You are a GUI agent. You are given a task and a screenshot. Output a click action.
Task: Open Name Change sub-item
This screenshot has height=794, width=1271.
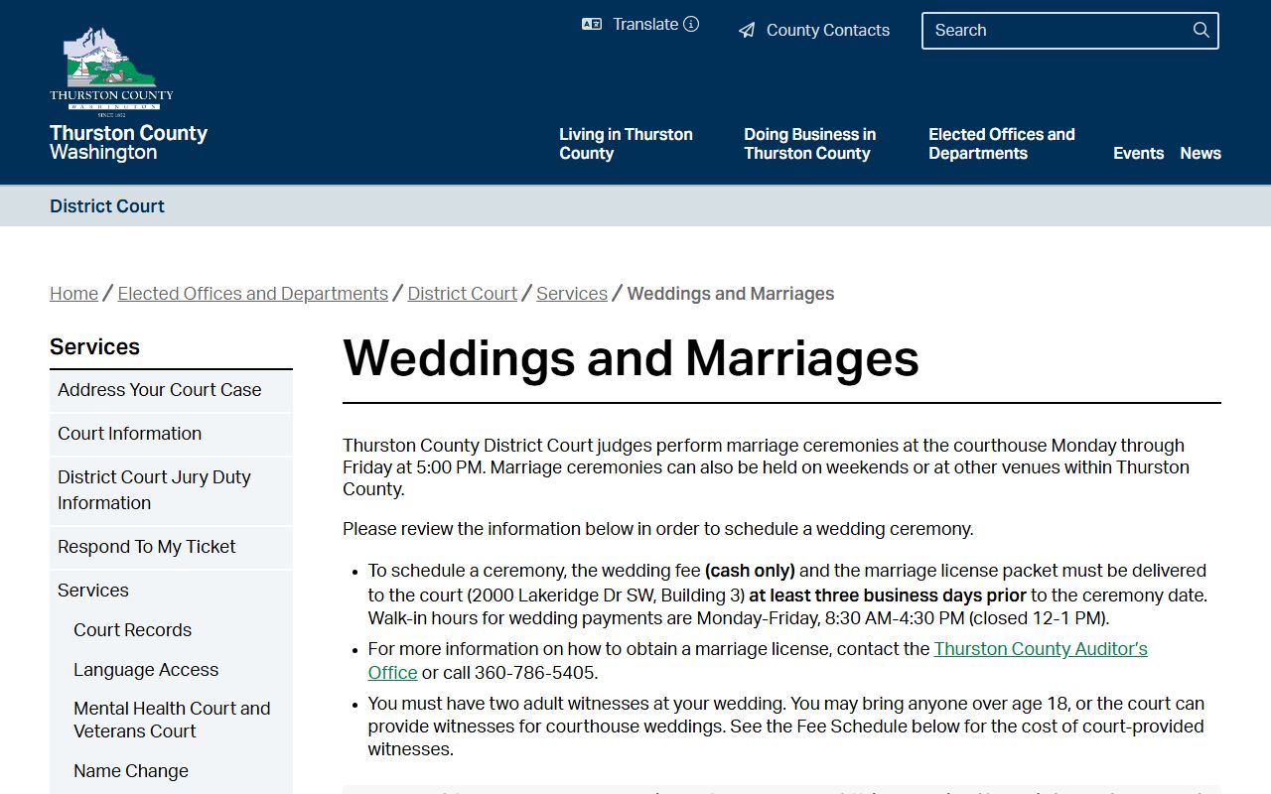[131, 771]
